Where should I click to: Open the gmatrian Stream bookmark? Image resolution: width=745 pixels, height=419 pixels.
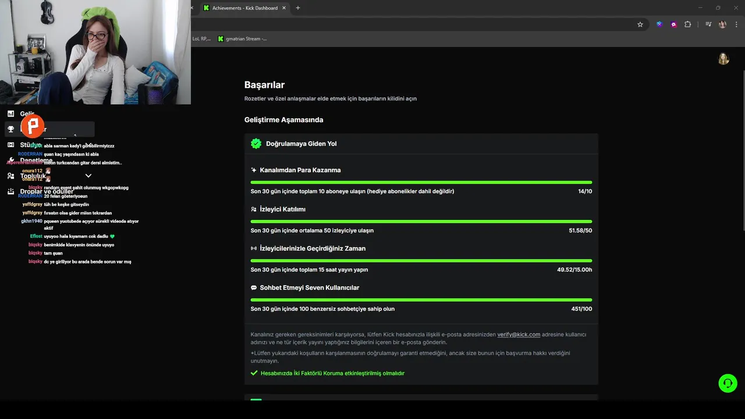coord(242,39)
